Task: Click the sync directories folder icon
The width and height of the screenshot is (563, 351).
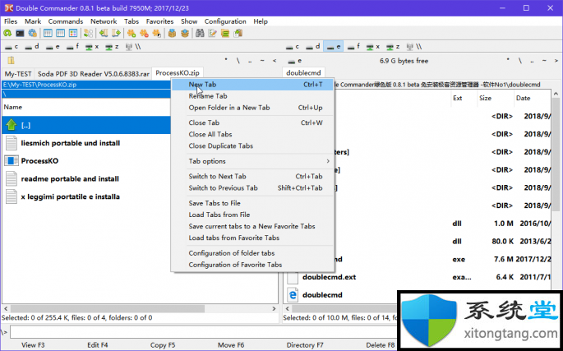Action: pos(225,34)
